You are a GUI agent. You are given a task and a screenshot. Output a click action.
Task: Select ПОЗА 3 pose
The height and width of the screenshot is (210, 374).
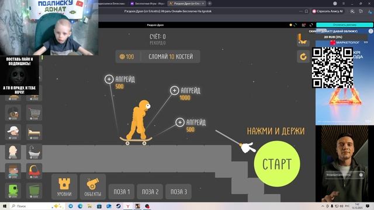point(178,192)
